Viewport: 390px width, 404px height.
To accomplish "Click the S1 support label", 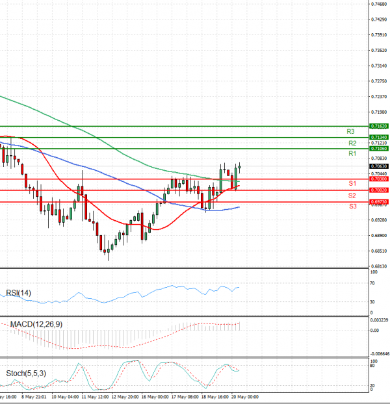I will click(x=352, y=183).
